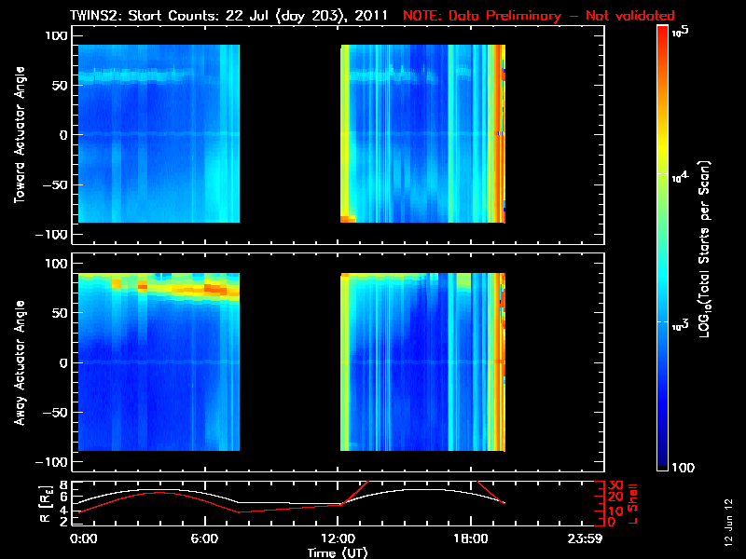
Task: Click the 12:00 time axis label
Action: click(x=338, y=539)
